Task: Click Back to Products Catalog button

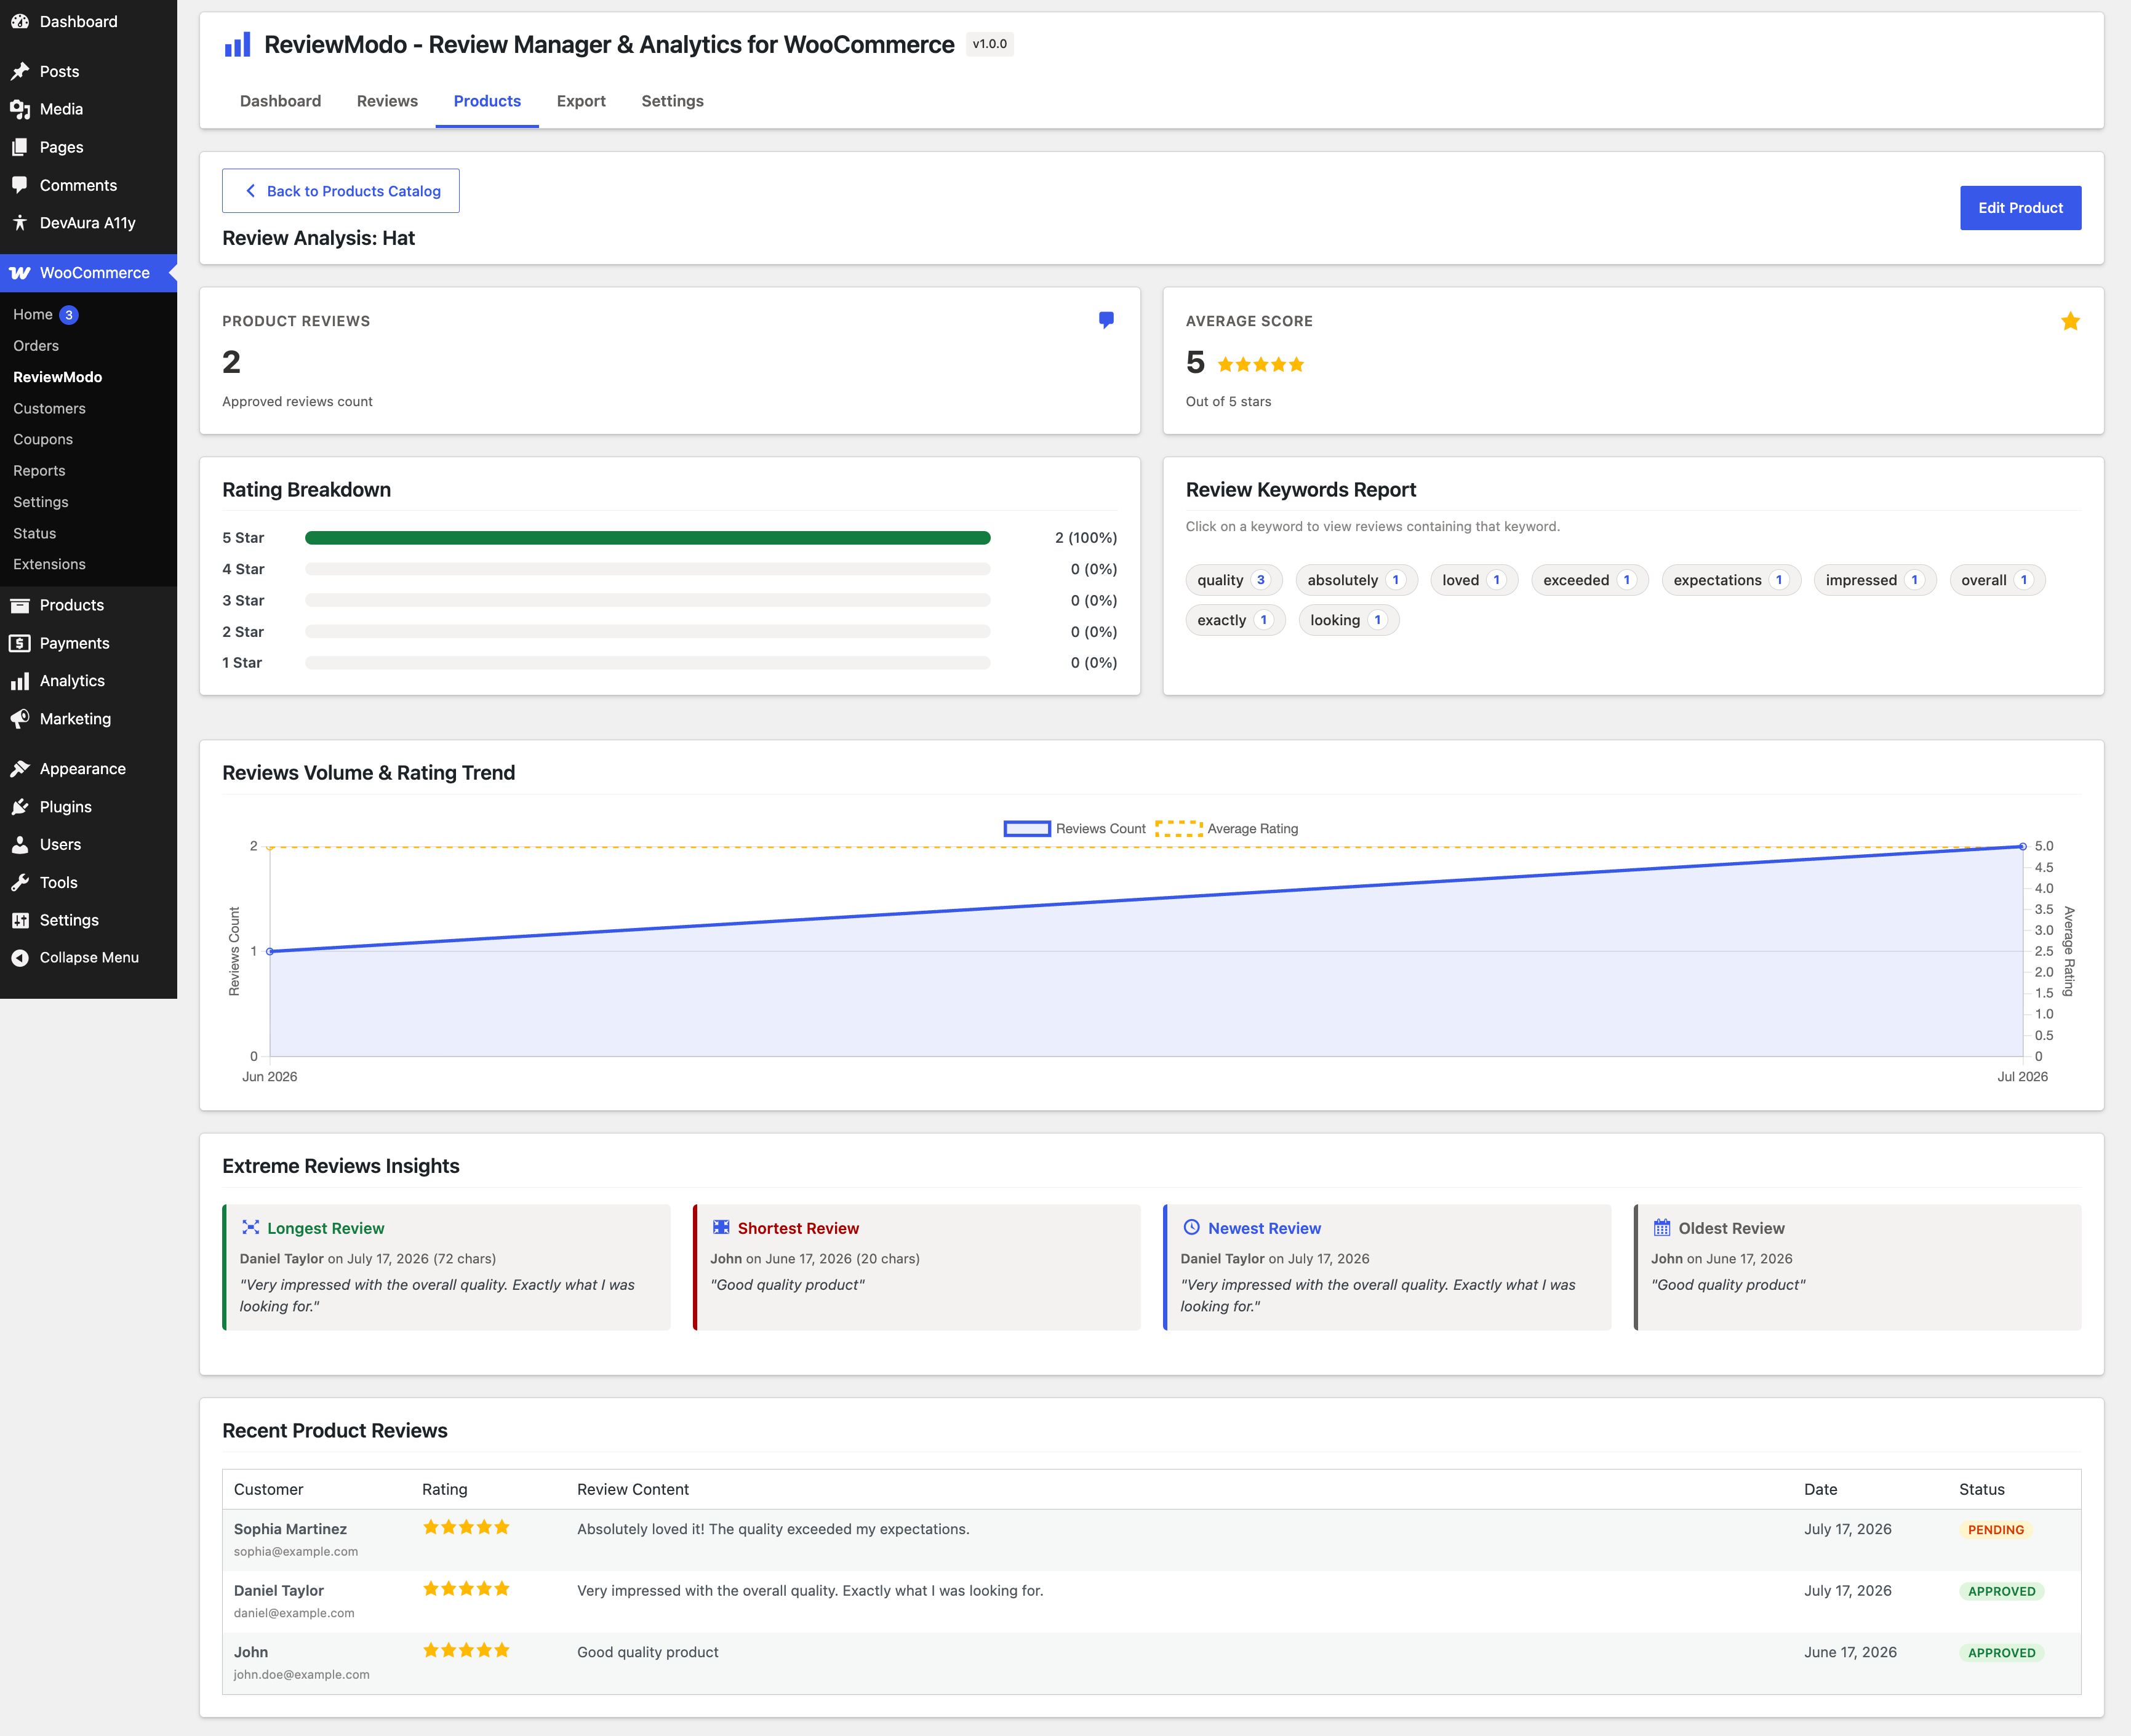Action: [341, 191]
